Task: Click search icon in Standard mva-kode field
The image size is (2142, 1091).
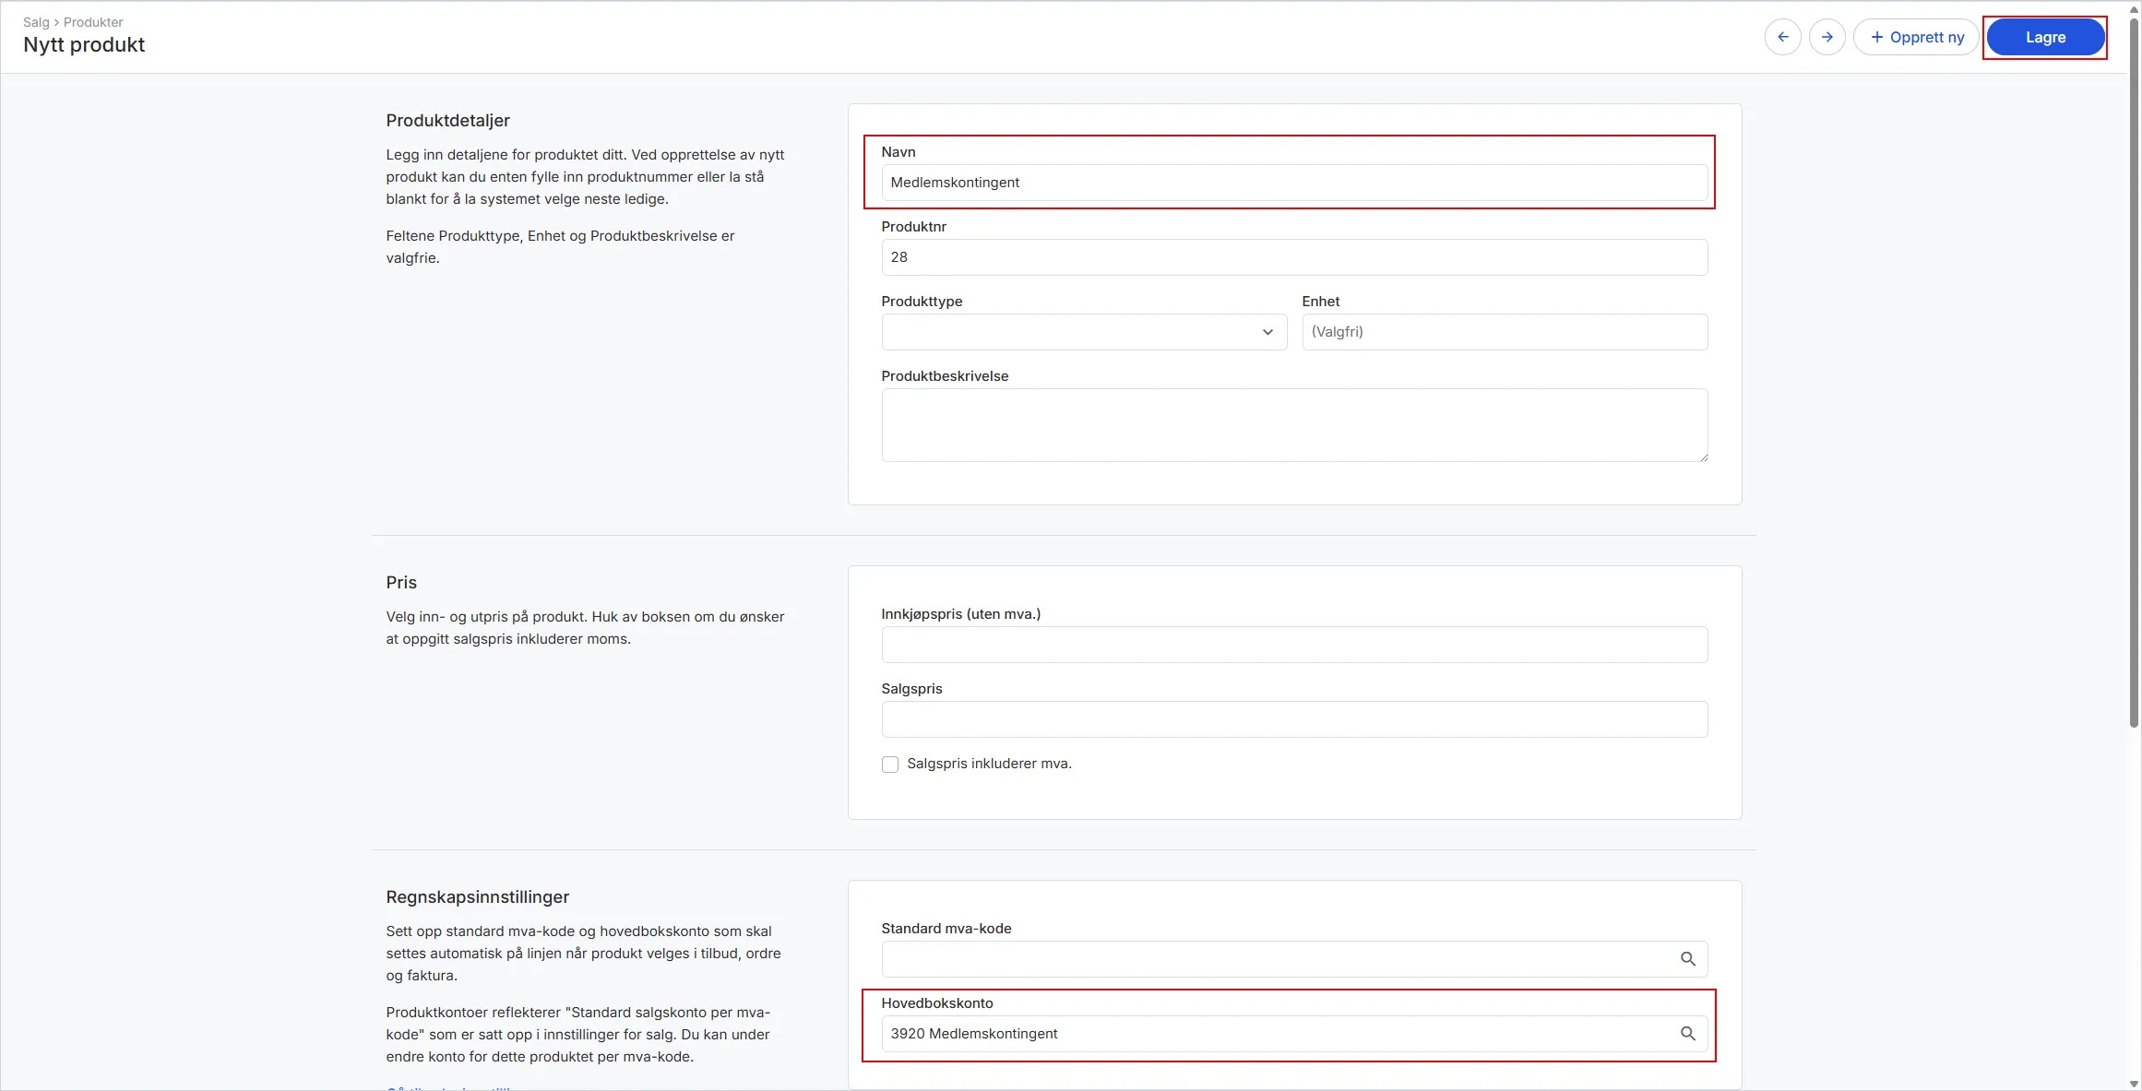Action: tap(1687, 959)
